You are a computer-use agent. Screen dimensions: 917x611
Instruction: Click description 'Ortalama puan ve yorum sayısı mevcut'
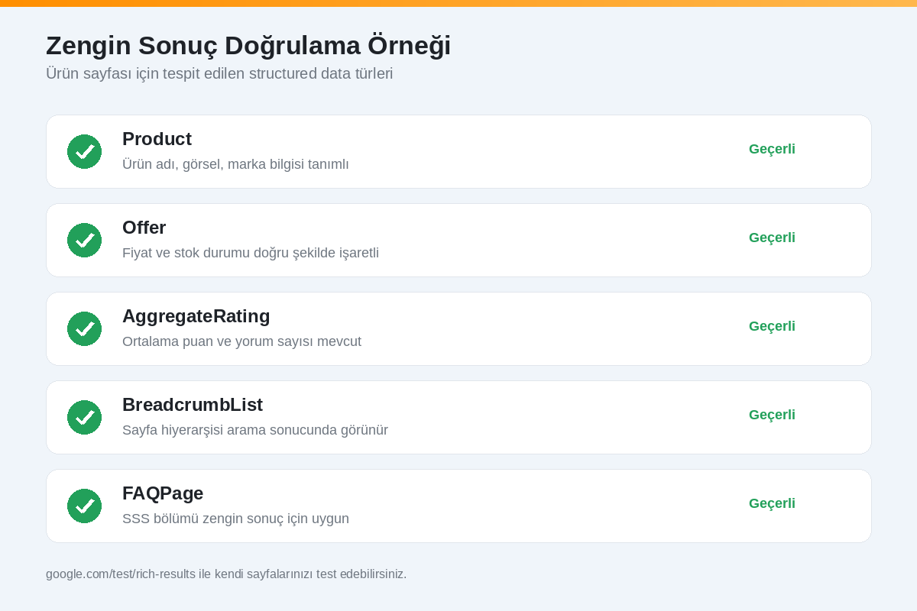241,341
